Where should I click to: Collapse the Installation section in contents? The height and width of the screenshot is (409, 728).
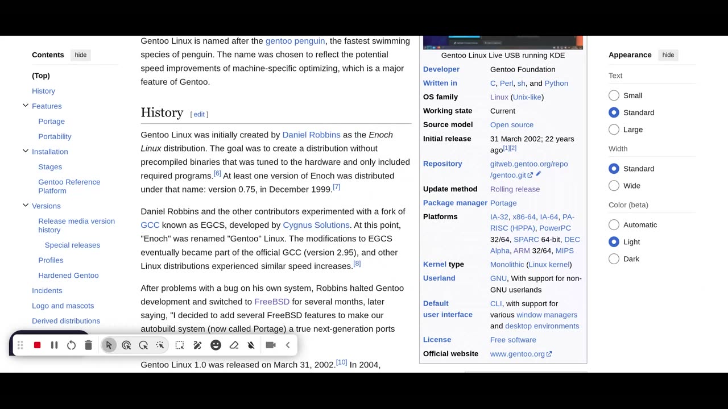[26, 151]
